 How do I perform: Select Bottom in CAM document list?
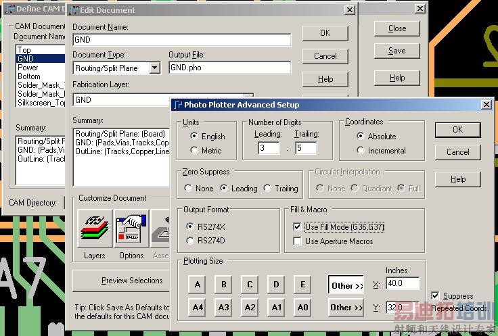point(41,76)
